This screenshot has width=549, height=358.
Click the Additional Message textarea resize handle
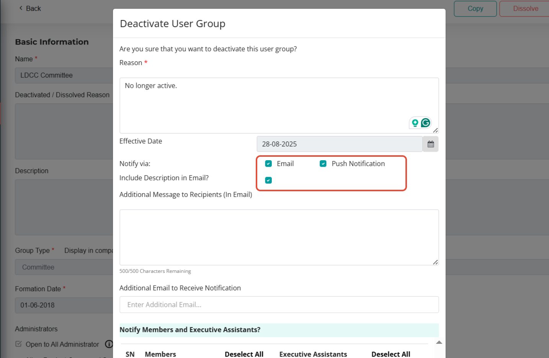pos(435,262)
